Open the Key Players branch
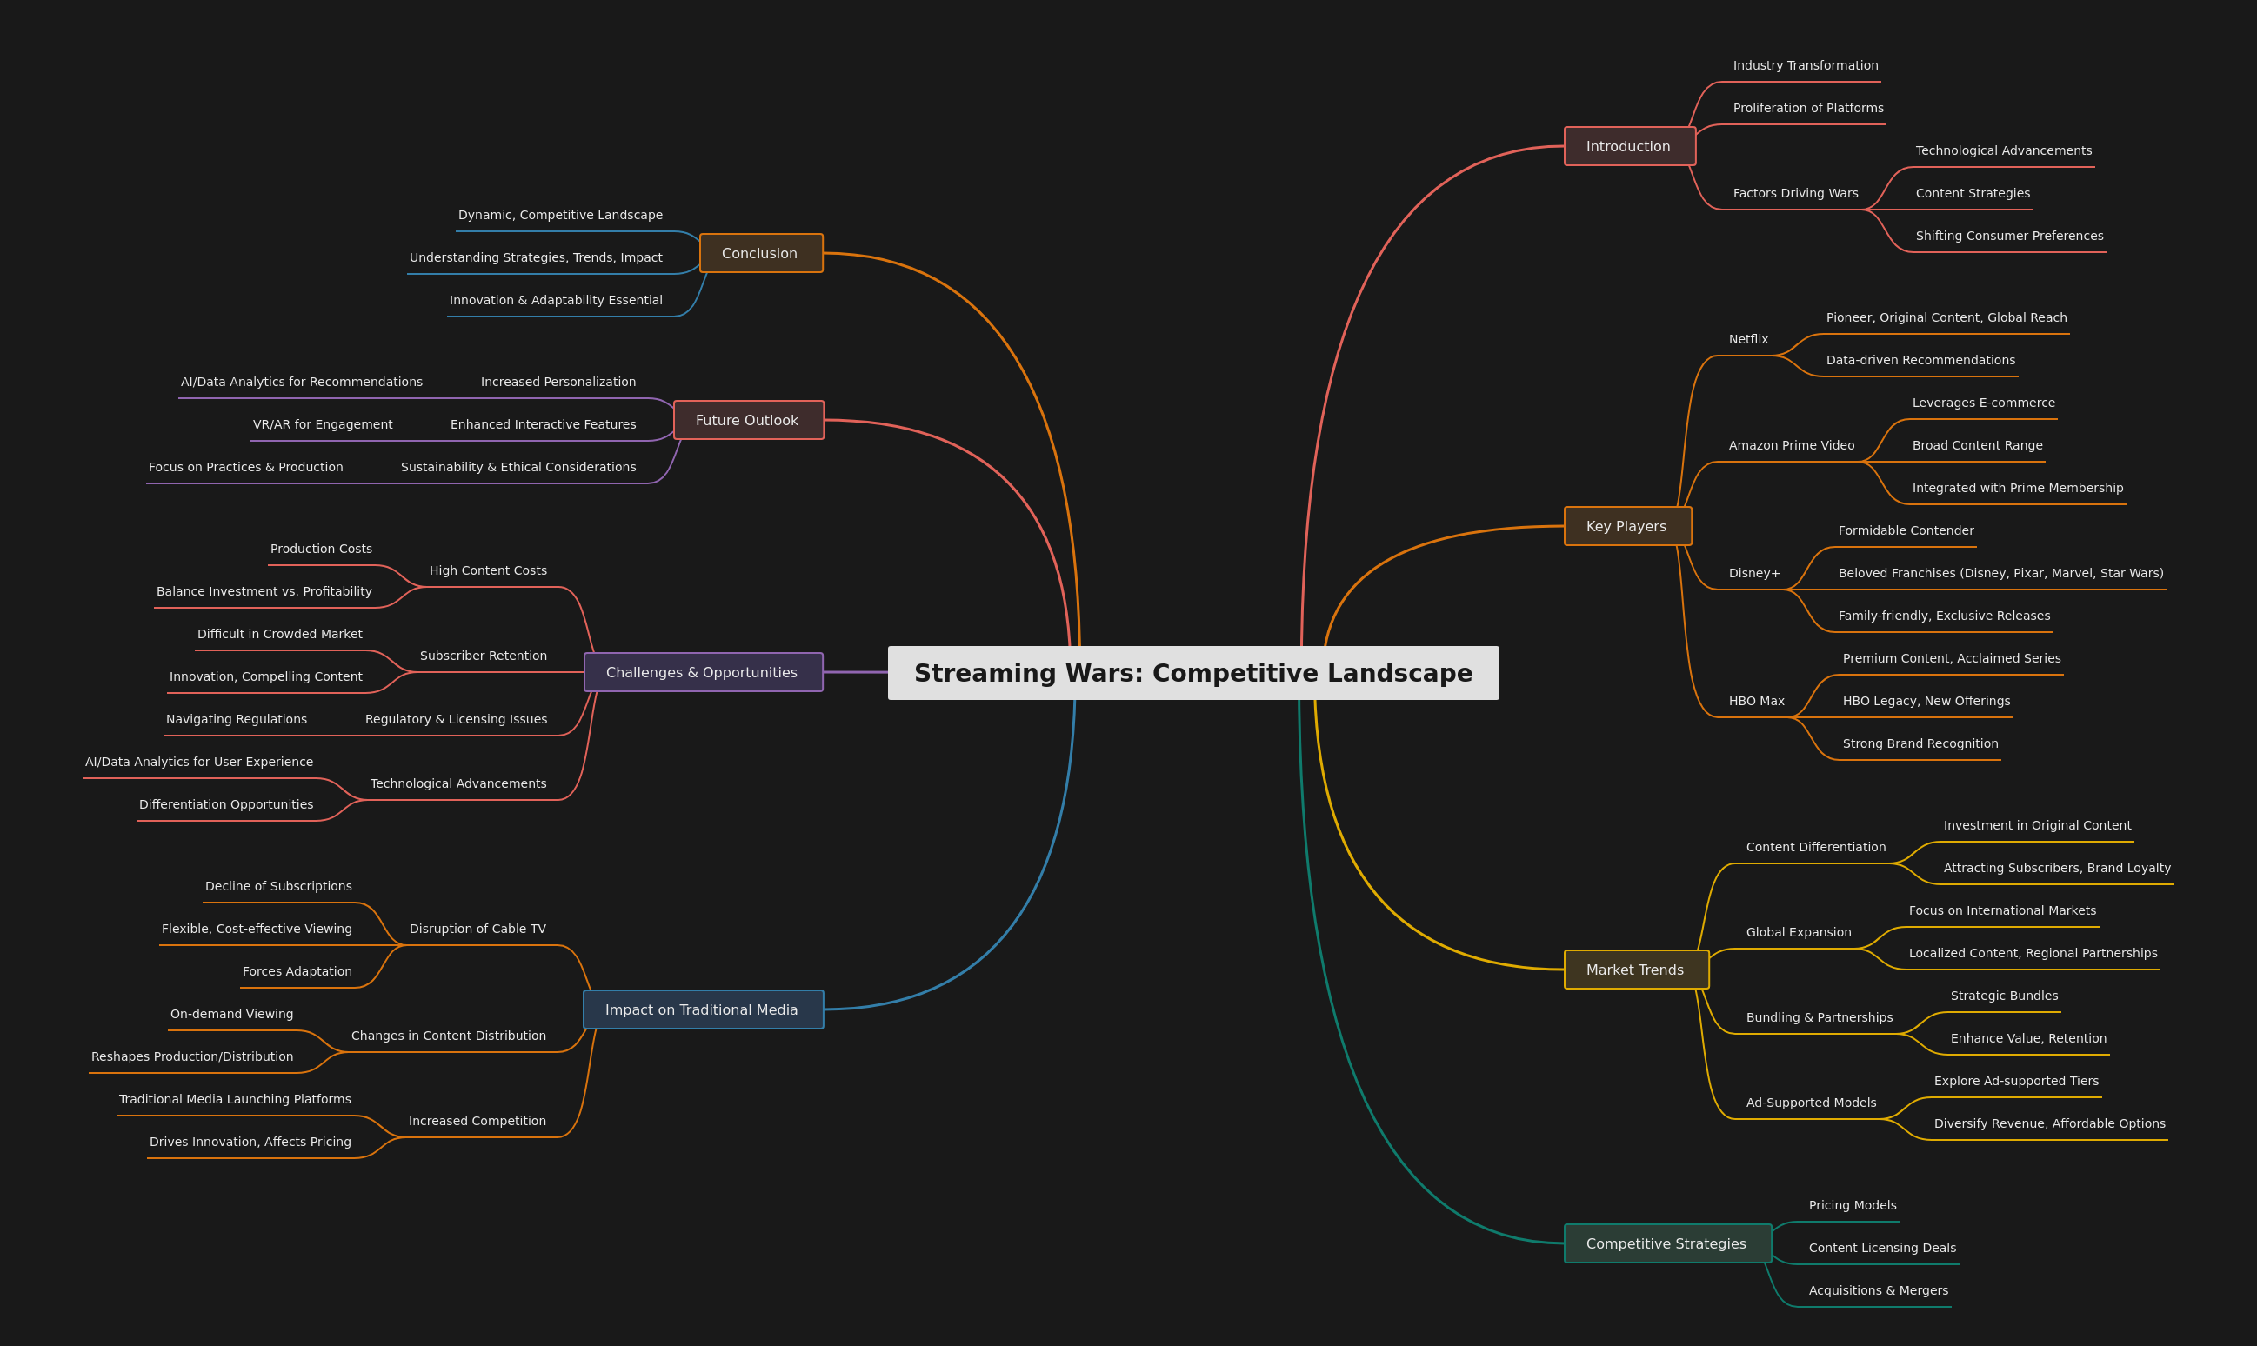Image resolution: width=2257 pixels, height=1346 pixels. coord(1626,526)
